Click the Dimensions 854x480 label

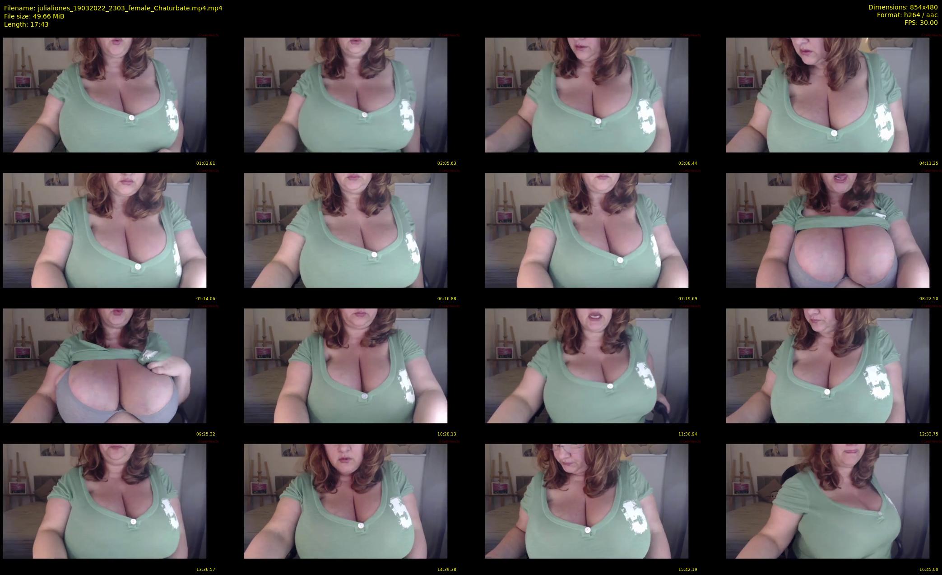tap(903, 7)
